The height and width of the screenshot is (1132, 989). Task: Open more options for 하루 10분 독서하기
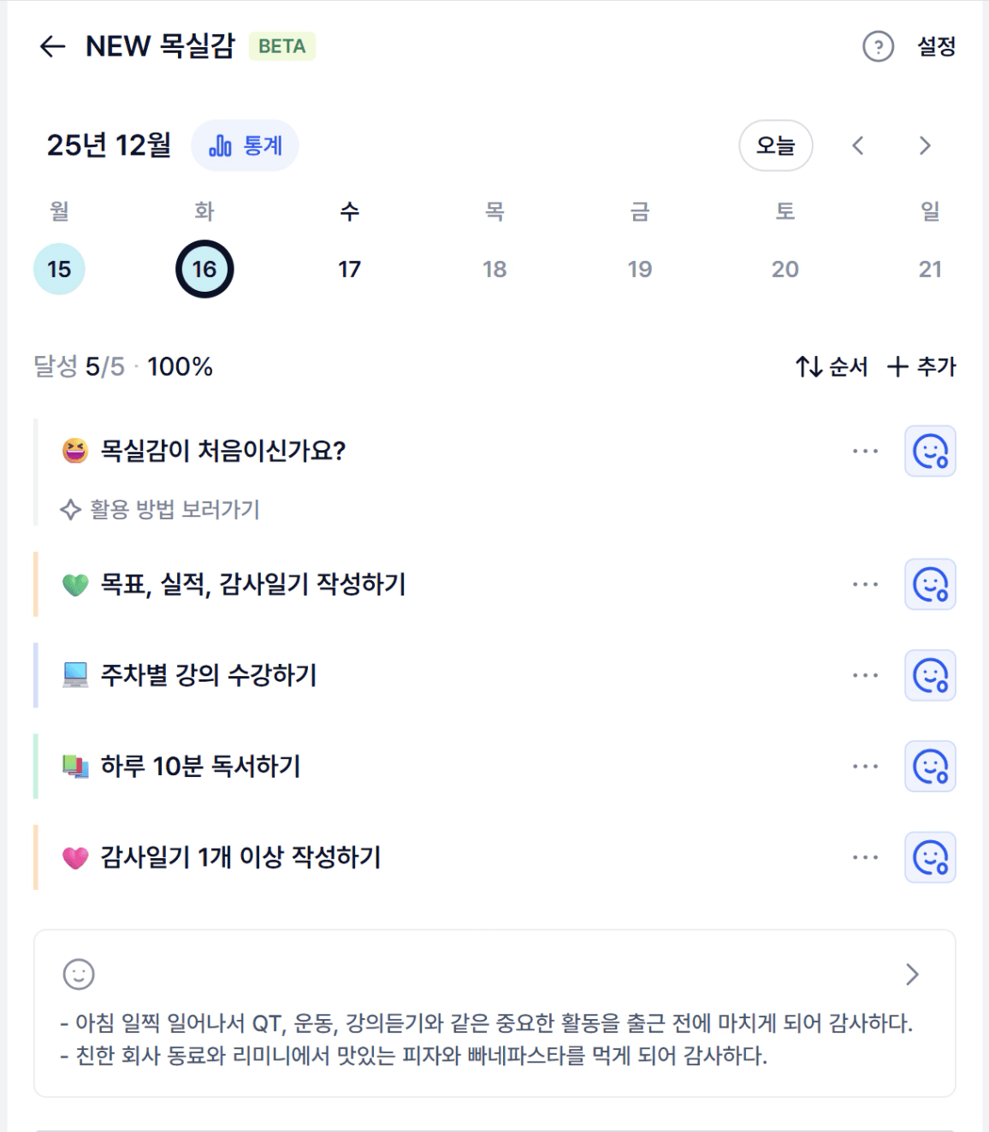865,766
